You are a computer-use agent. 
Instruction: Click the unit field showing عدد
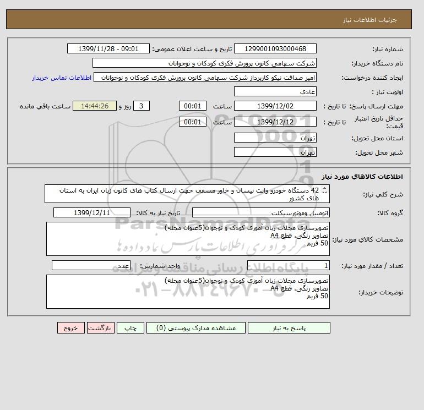(x=91, y=266)
